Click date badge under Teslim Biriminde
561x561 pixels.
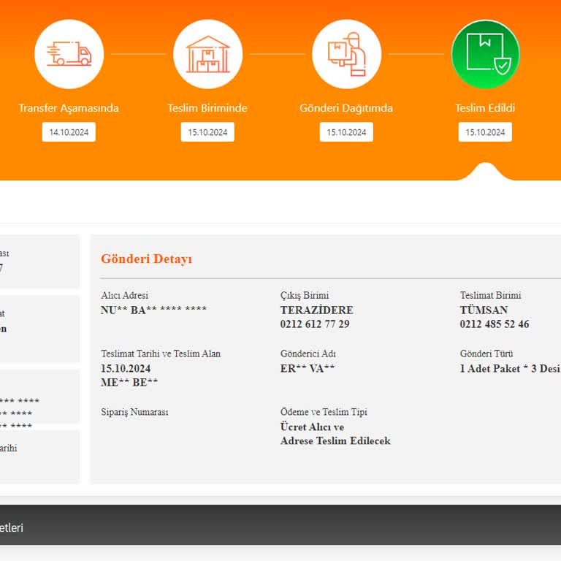207,132
